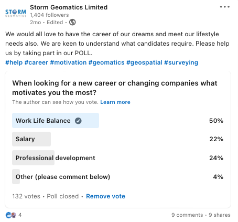This screenshot has width=238, height=222.
Task: Select the Work Life Balance poll option
Action: 118,121
